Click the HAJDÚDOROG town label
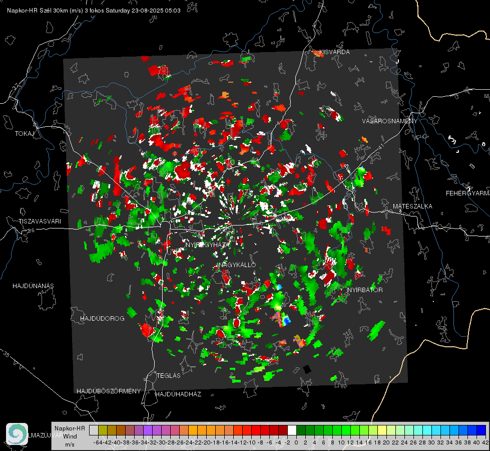490x451 pixels. click(102, 319)
